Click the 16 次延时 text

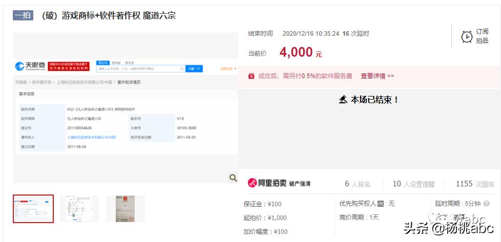[x=356, y=33]
